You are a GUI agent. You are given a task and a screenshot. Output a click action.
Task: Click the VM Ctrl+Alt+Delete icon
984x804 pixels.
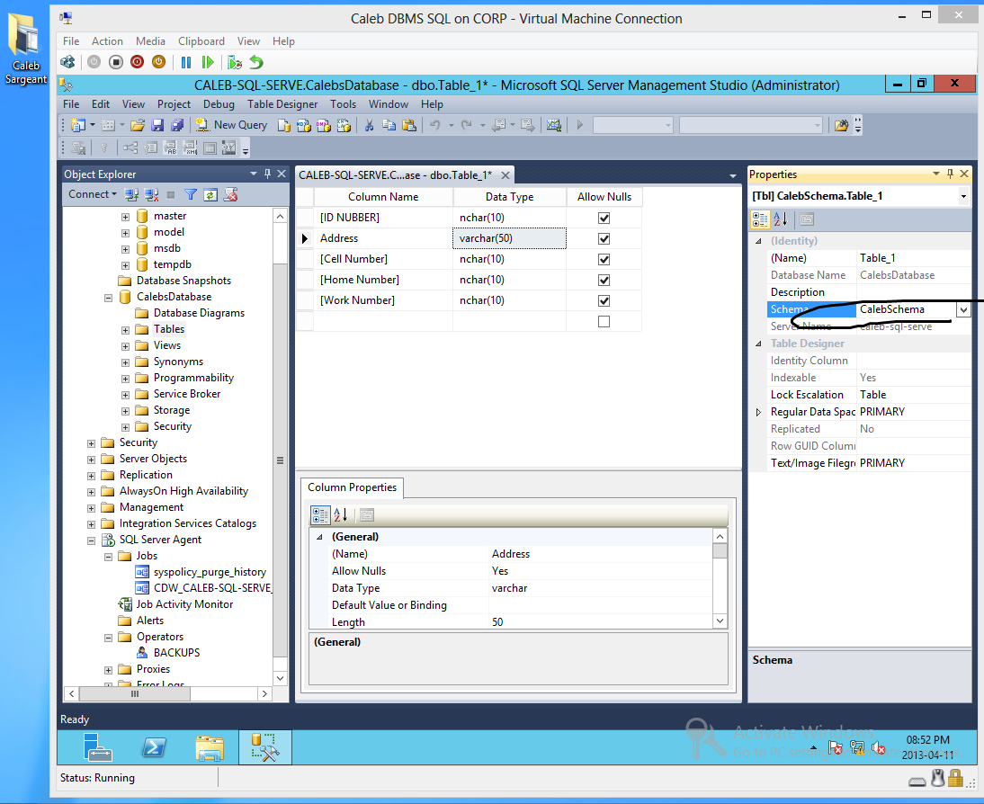67,62
